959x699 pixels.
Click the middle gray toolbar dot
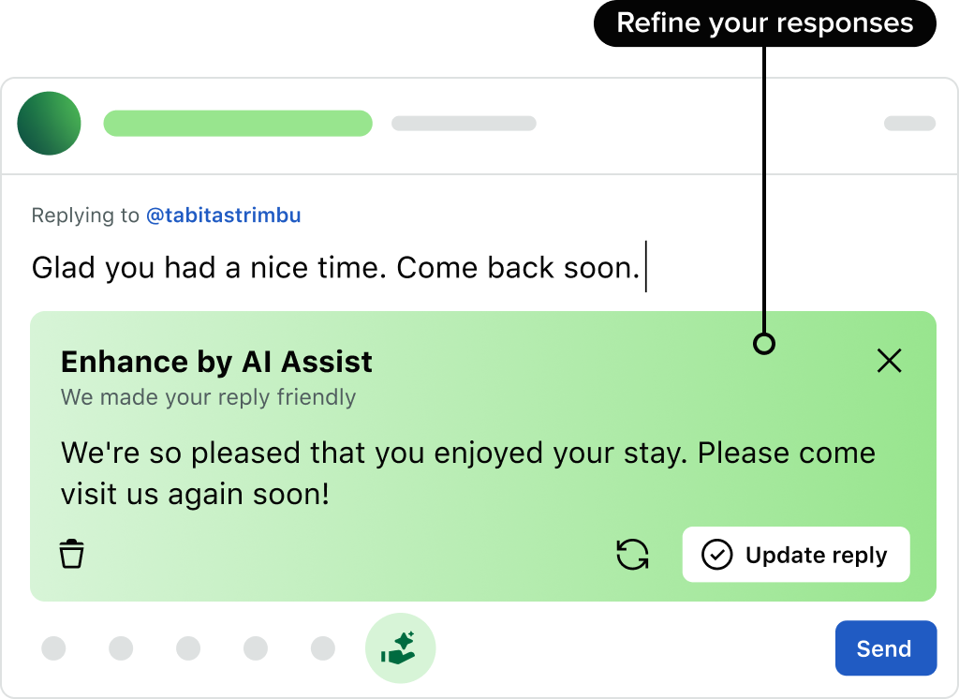click(x=188, y=648)
